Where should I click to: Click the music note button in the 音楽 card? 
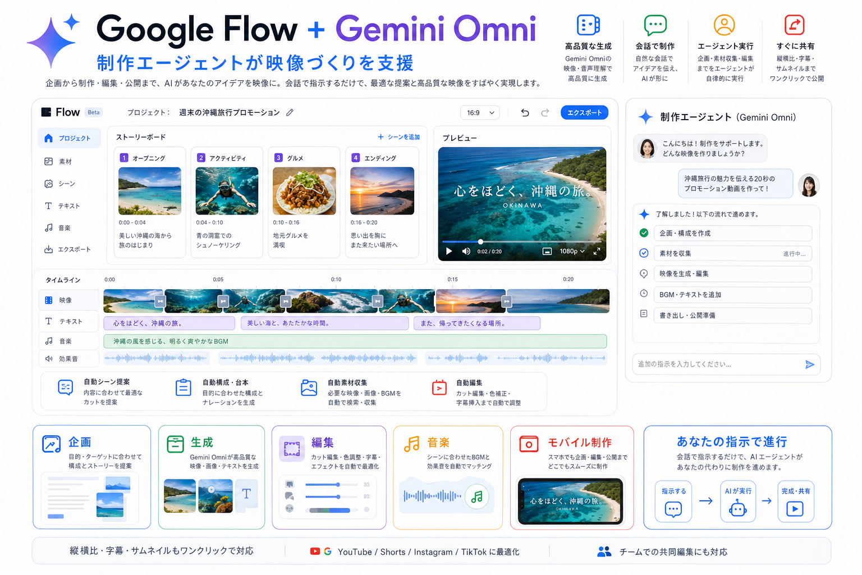pyautogui.click(x=476, y=496)
